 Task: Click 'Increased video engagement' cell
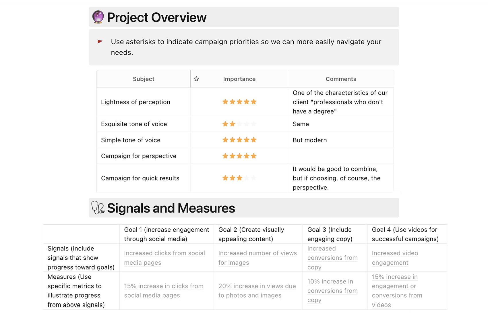coord(407,258)
